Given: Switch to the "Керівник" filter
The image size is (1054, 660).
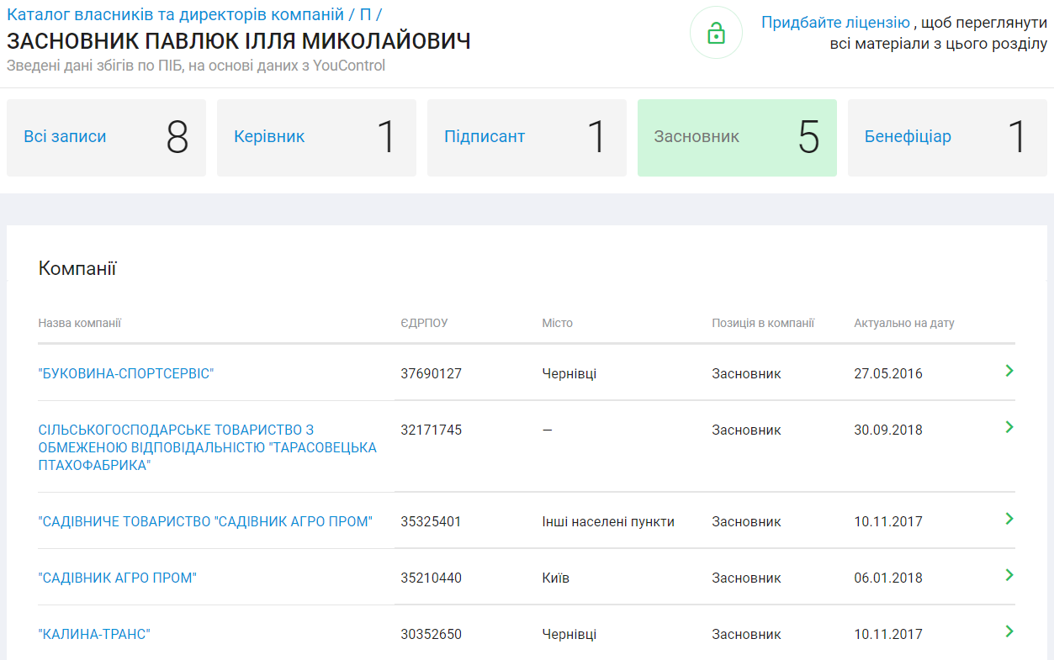Looking at the screenshot, I should coord(316,138).
